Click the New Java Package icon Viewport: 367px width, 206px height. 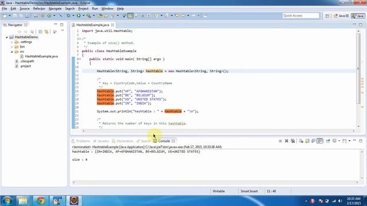(x=42, y=16)
